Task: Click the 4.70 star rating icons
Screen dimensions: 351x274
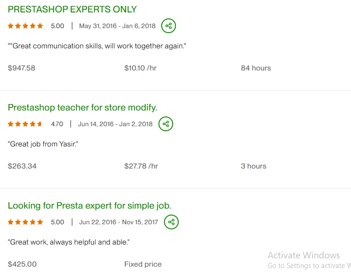Action: click(x=25, y=124)
